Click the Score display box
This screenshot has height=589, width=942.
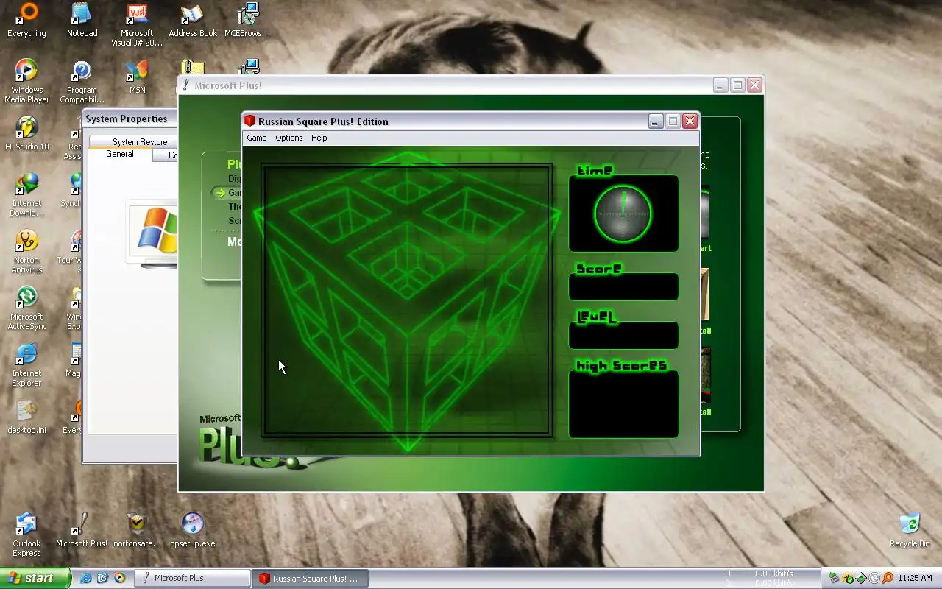tap(623, 287)
